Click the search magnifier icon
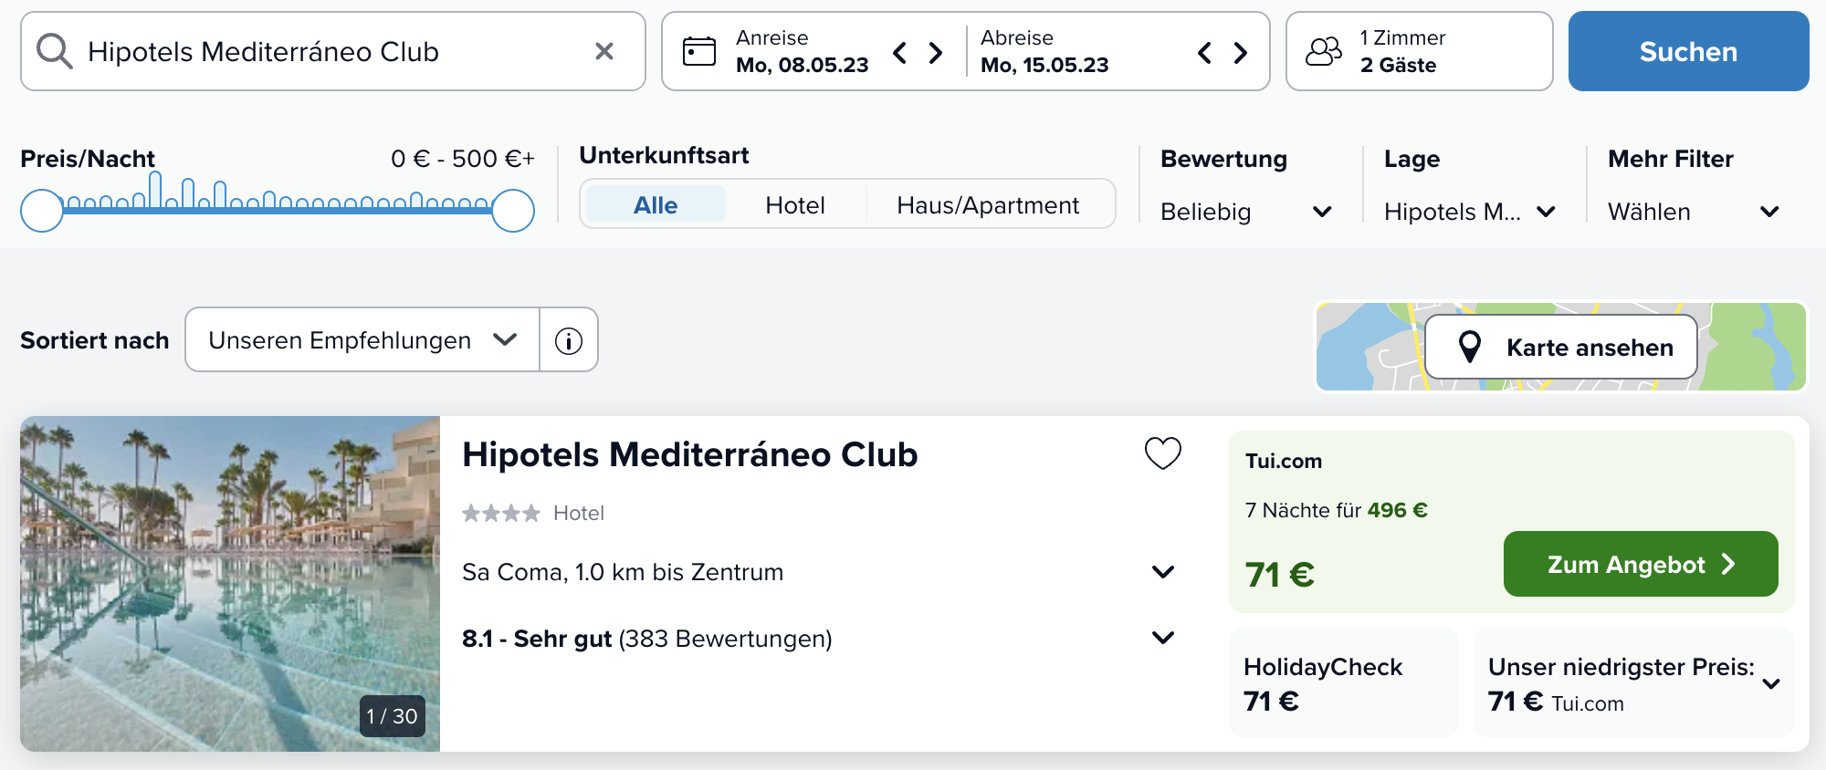 point(54,51)
